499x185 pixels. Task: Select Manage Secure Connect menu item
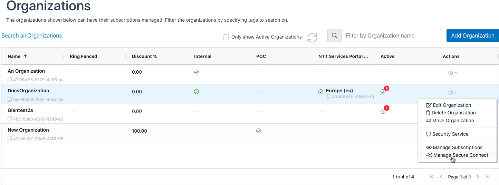460,155
